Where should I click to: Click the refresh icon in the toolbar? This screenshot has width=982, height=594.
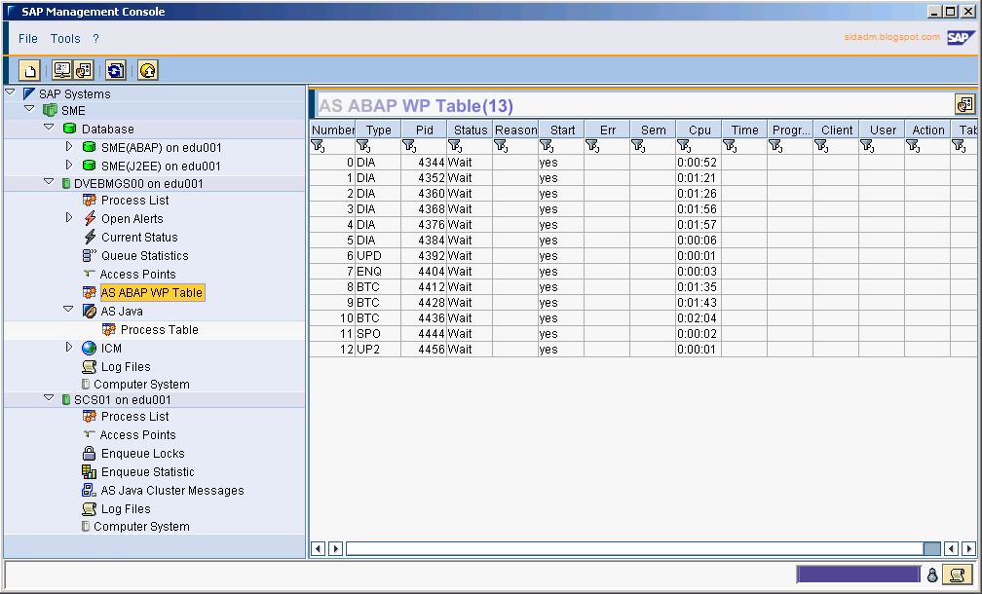[115, 70]
